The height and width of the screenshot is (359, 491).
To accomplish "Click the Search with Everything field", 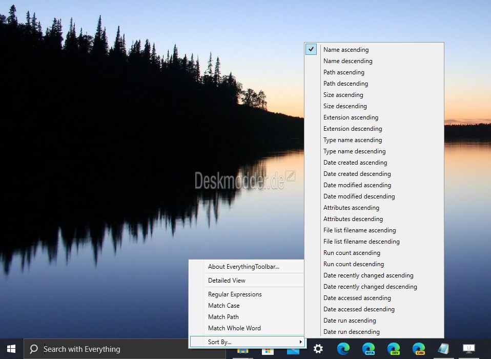I will [125, 349].
